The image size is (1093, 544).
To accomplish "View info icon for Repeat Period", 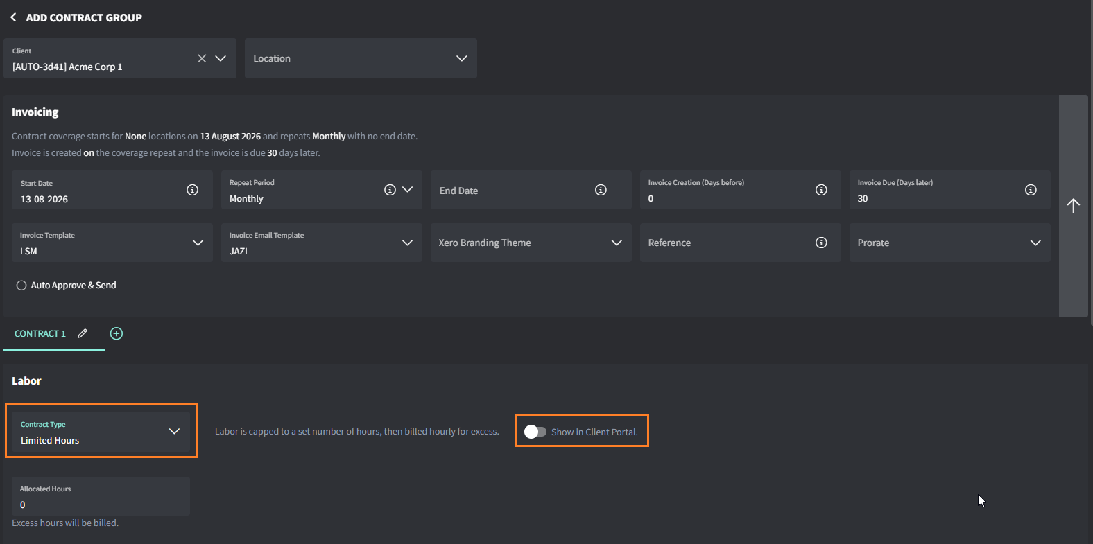I will (390, 190).
